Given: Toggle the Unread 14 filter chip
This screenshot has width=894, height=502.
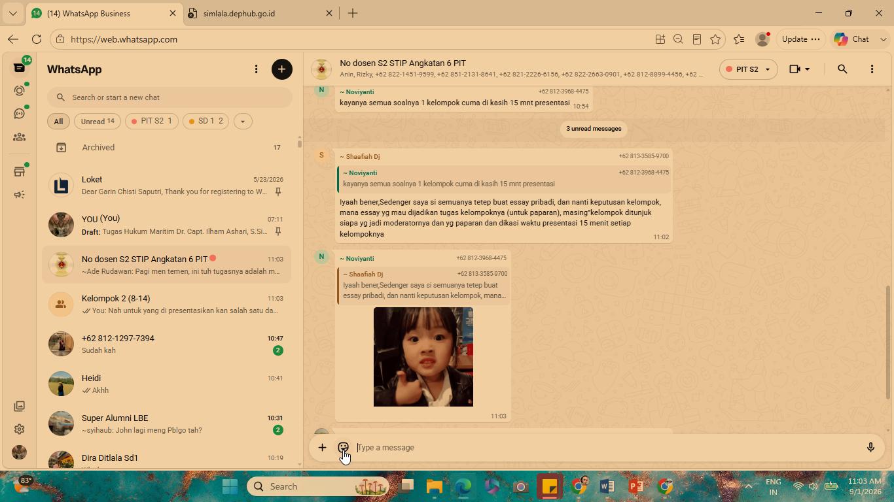Looking at the screenshot, I should 97,121.
